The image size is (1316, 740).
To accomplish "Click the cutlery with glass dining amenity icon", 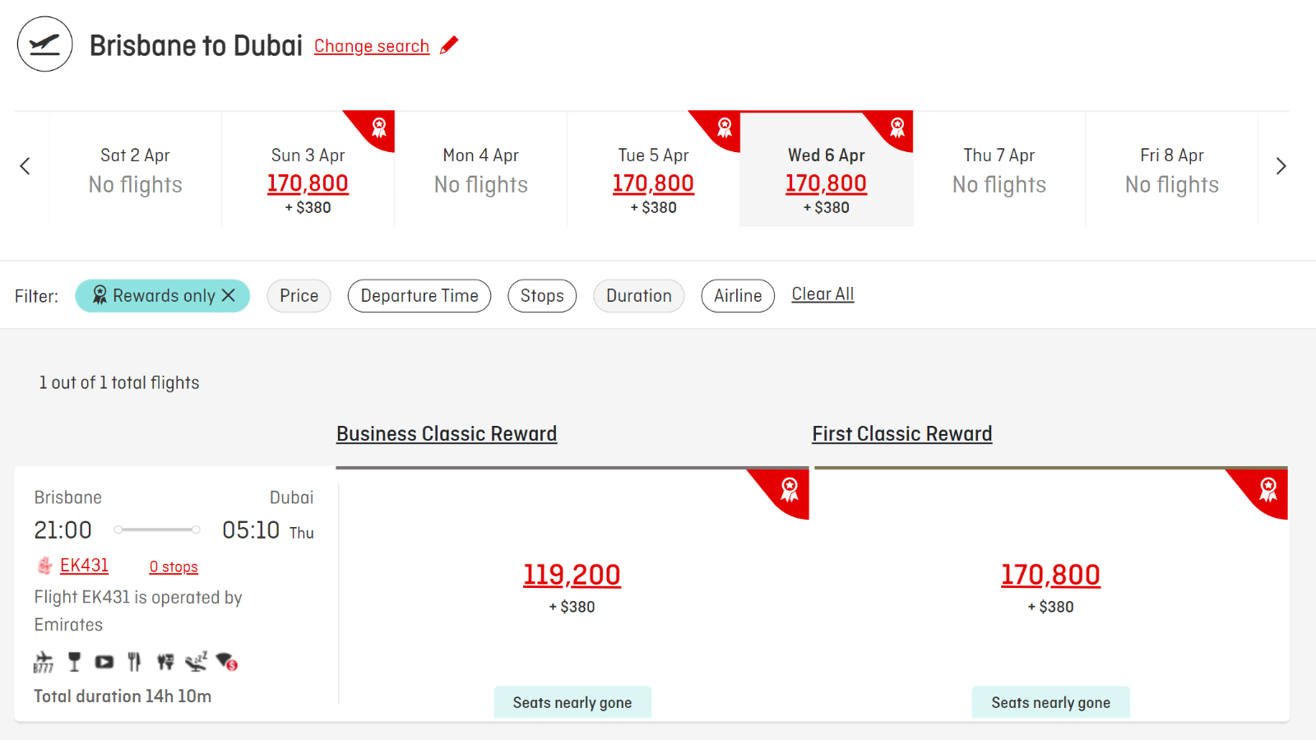I will [x=165, y=662].
